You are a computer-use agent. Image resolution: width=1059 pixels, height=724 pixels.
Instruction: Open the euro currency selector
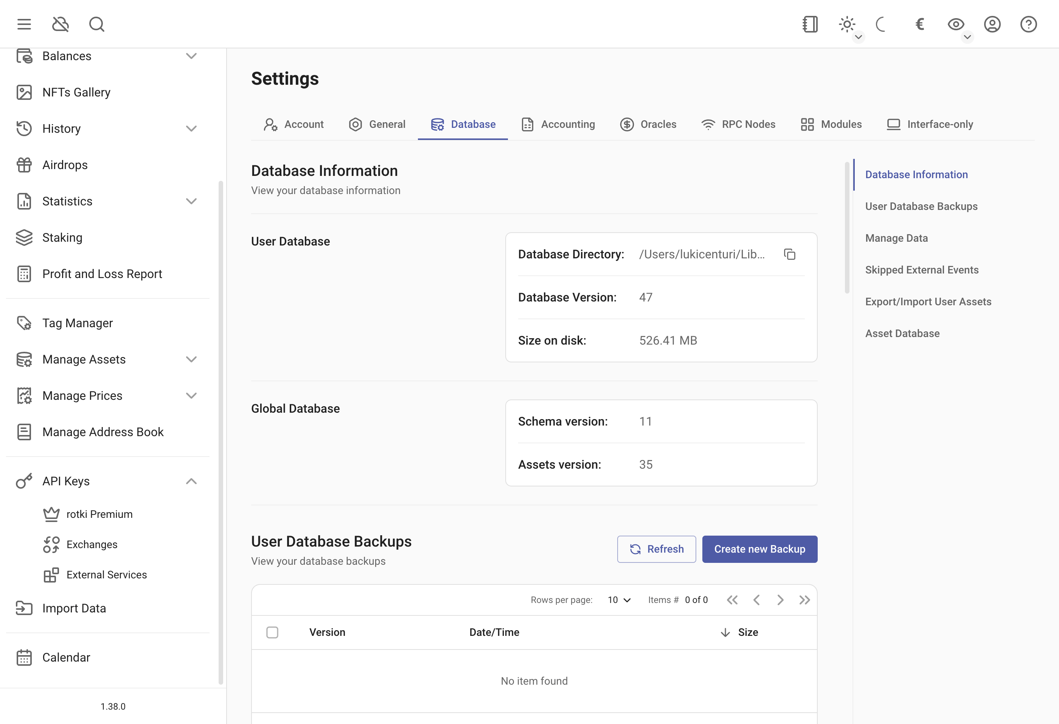pyautogui.click(x=919, y=24)
